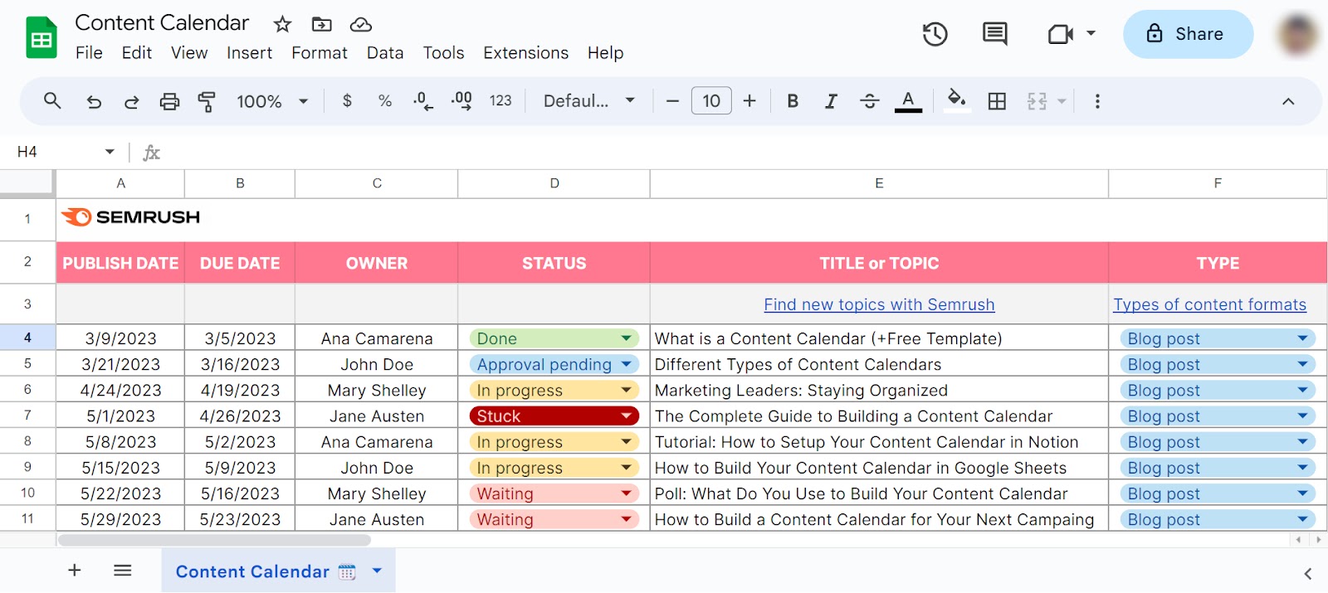Viewport: 1328px width, 593px height.
Task: Open the Format menu
Action: pyautogui.click(x=319, y=53)
